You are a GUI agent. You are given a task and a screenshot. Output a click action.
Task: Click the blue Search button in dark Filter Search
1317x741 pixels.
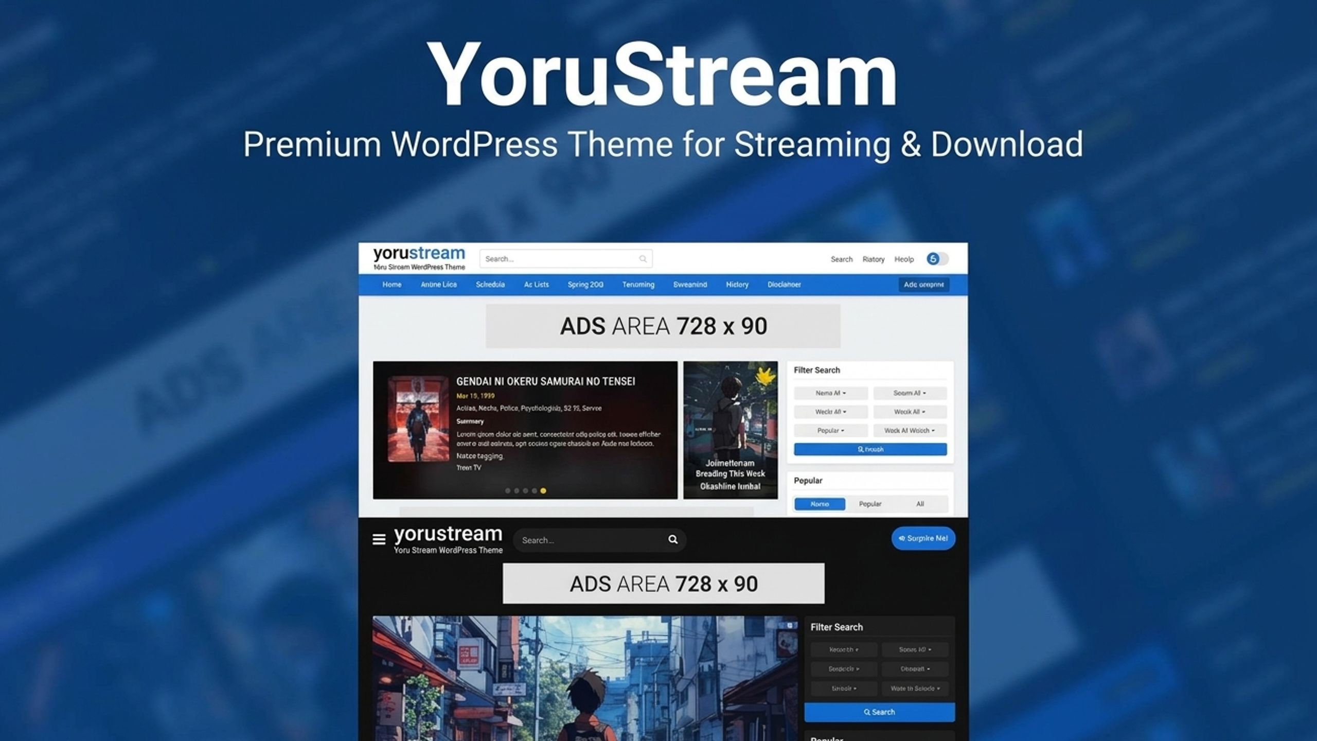(x=879, y=712)
